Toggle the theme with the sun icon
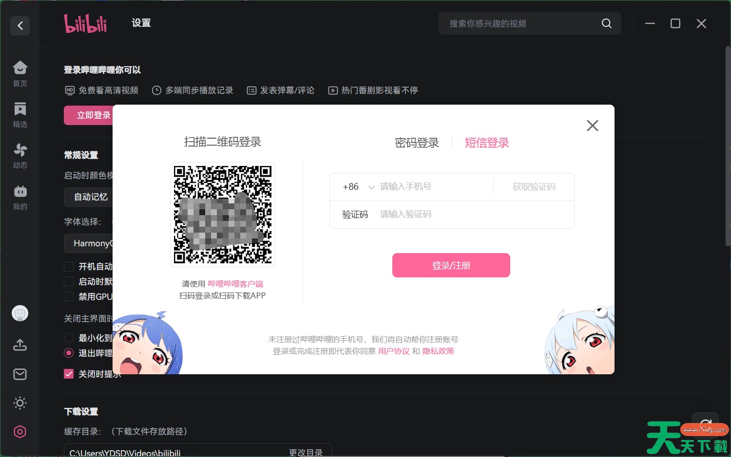 tap(19, 402)
